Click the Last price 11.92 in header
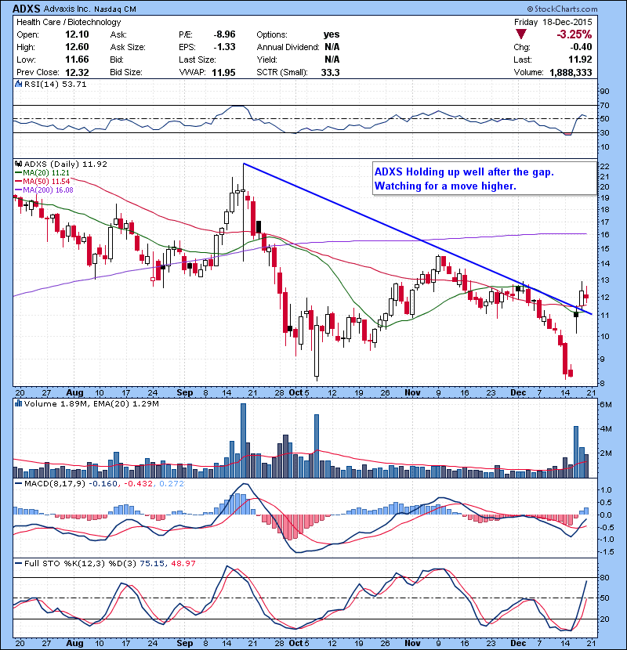Viewport: 627px width, 650px height. (581, 60)
